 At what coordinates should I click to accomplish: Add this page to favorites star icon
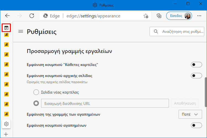tap(146, 16)
